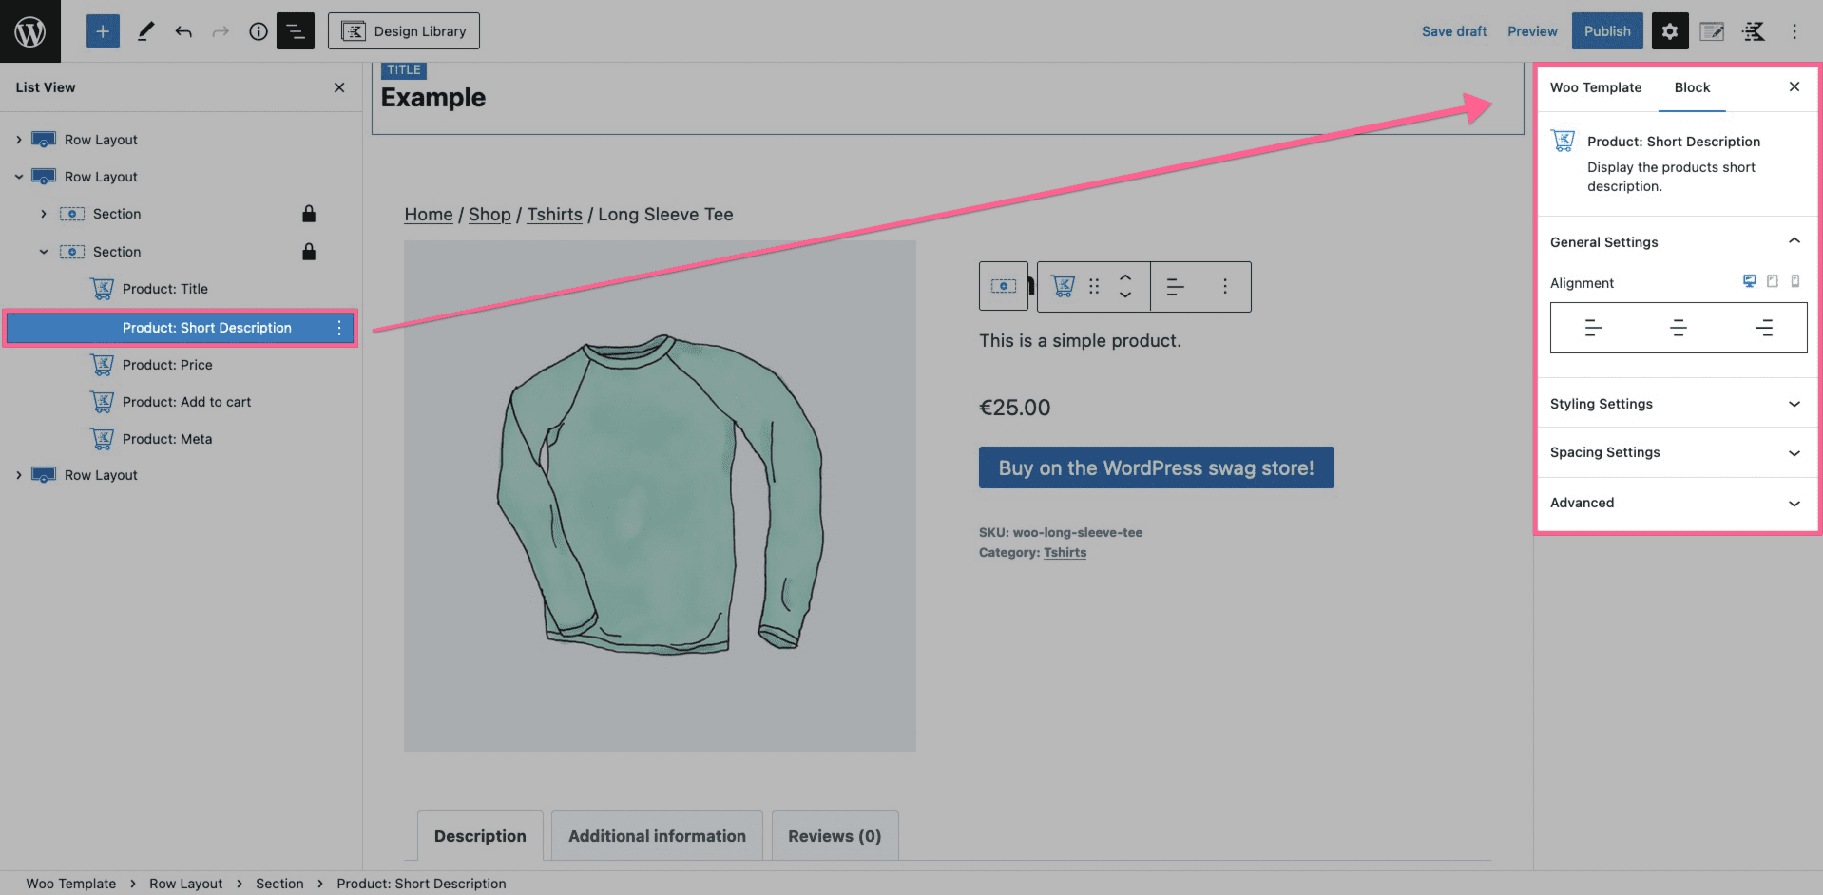The width and height of the screenshot is (1823, 895).
Task: Open the Kadence block controls icon
Action: pos(1754,31)
